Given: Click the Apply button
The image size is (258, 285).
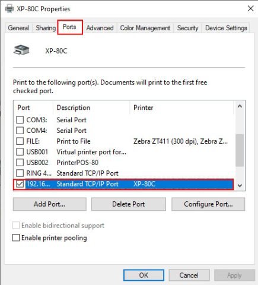Looking at the screenshot, I should pos(234,275).
